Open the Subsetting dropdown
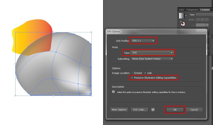This screenshot has width=213, height=125. pos(152,59)
